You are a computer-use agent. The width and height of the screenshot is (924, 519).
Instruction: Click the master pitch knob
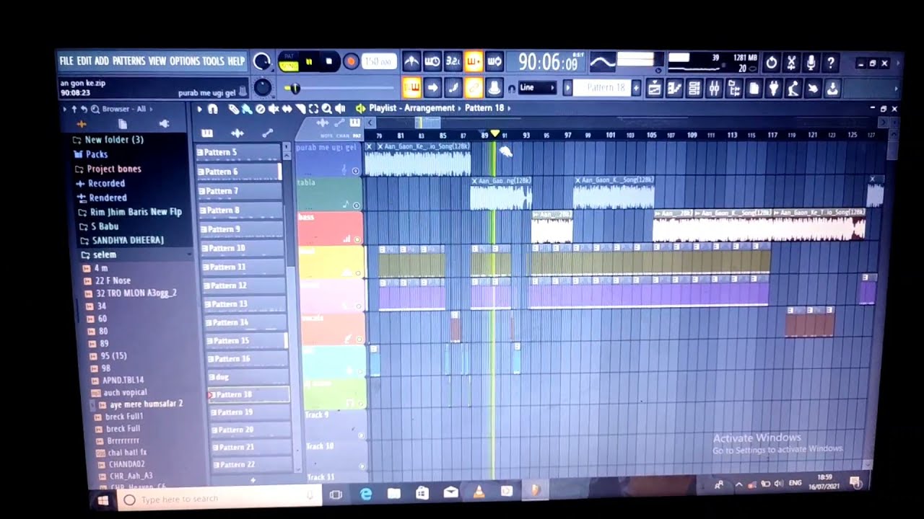click(x=263, y=88)
